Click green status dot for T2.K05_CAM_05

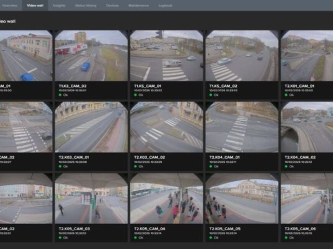(x=211, y=237)
